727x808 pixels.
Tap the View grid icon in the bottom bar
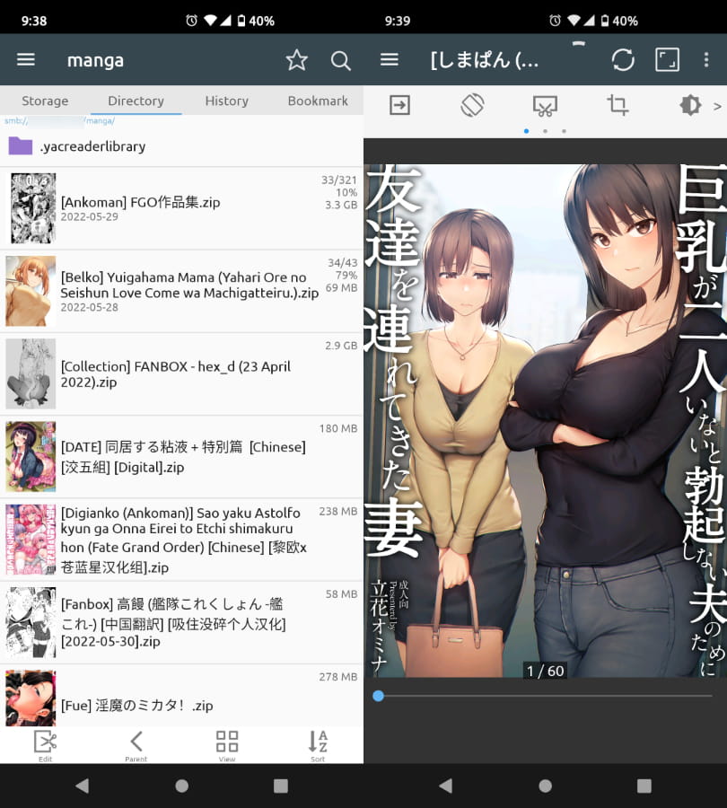[x=227, y=745]
